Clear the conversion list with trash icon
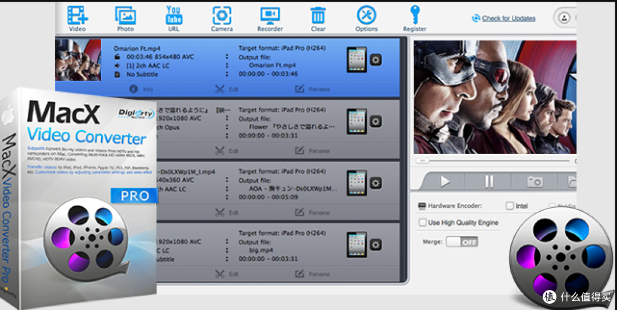The height and width of the screenshot is (310, 617). (x=318, y=18)
